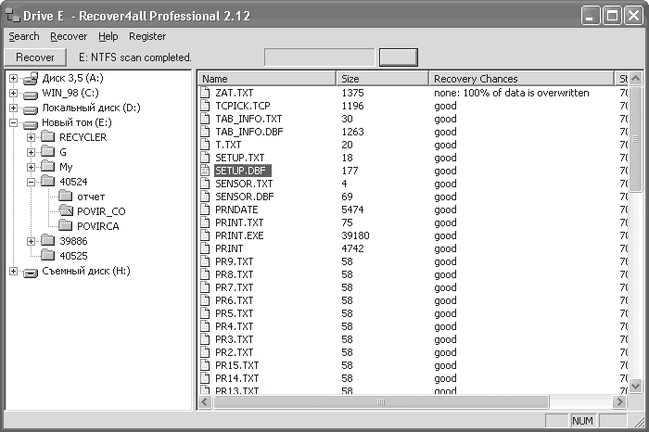Click the removable disk H: icon
Viewport: 649px width, 432px height.
point(31,273)
